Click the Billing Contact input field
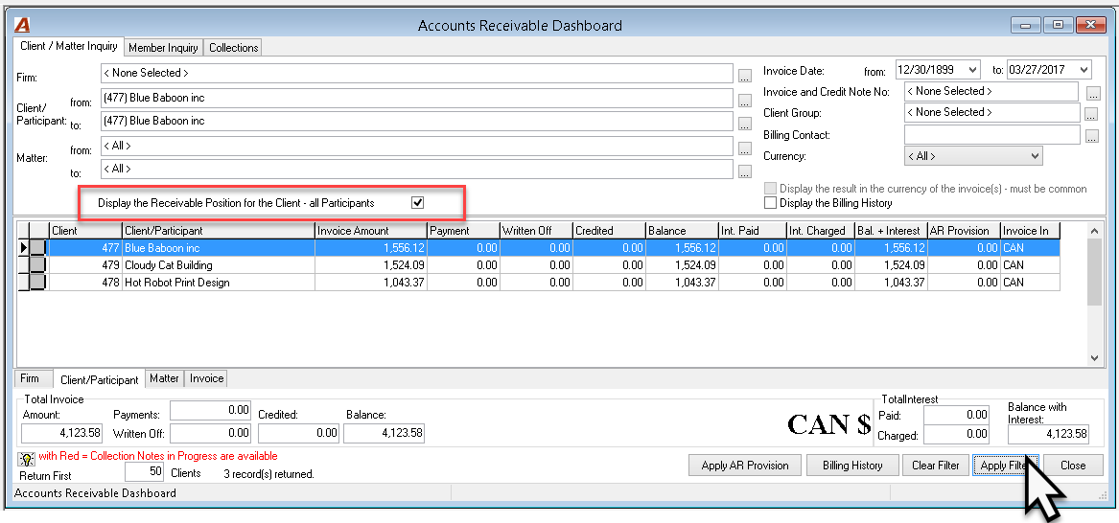Image resolution: width=1119 pixels, height=523 pixels. [x=992, y=135]
